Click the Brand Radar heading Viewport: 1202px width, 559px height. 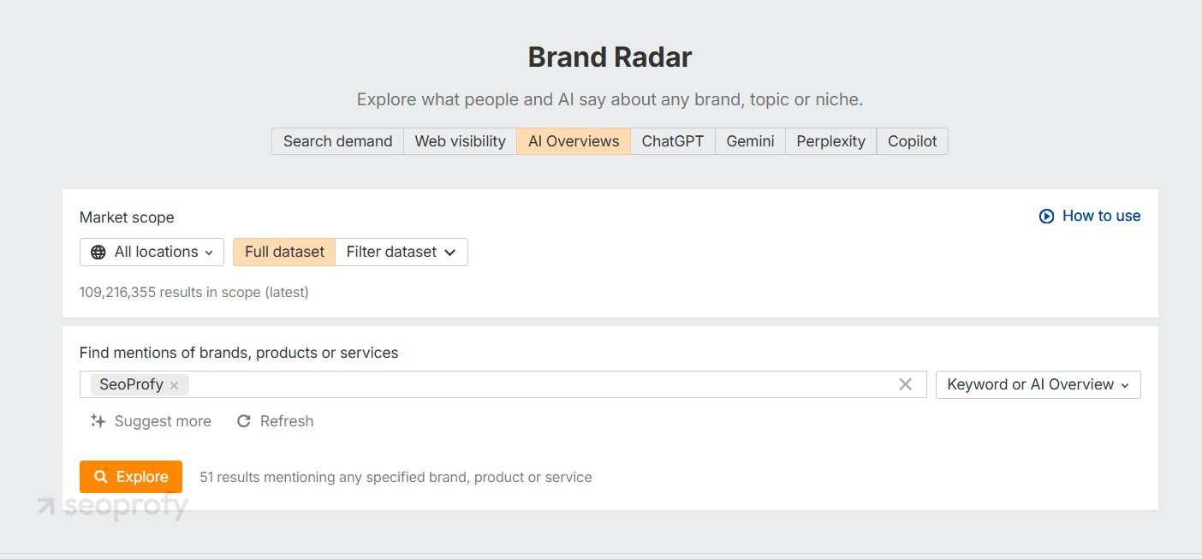pyautogui.click(x=610, y=57)
